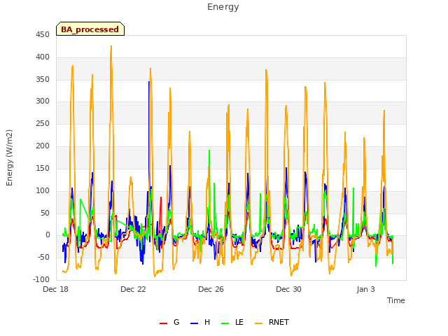Click the Dec 26 x-axis label

coord(211,289)
